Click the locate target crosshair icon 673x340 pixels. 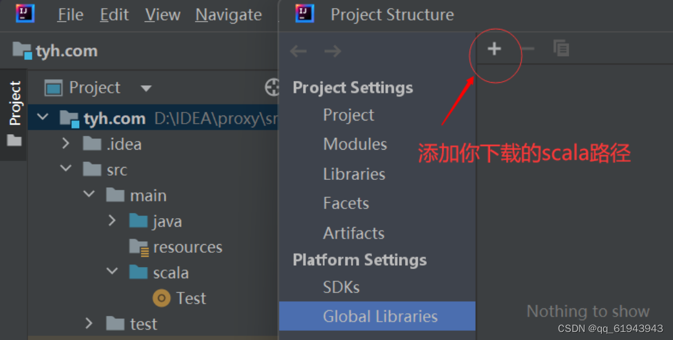272,87
